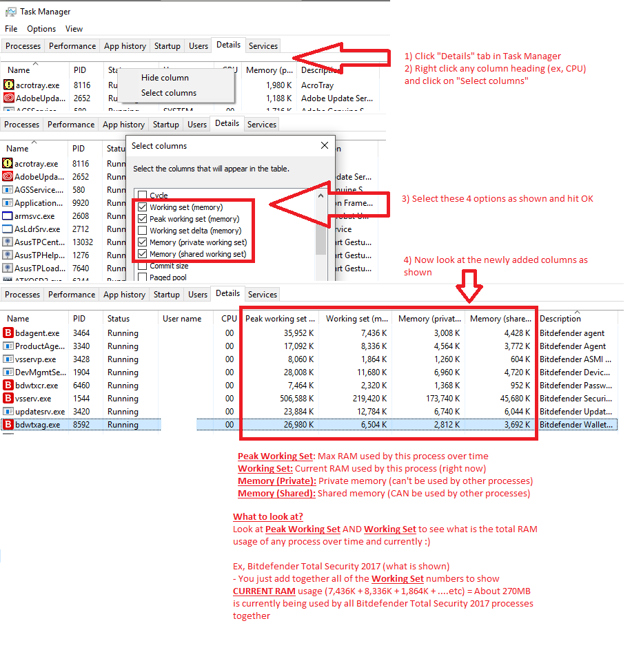Click AcroTray description in top table
This screenshot has width=641, height=663.
coord(318,85)
